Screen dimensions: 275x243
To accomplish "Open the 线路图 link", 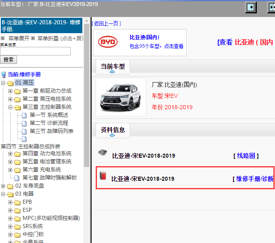I will [246, 156].
